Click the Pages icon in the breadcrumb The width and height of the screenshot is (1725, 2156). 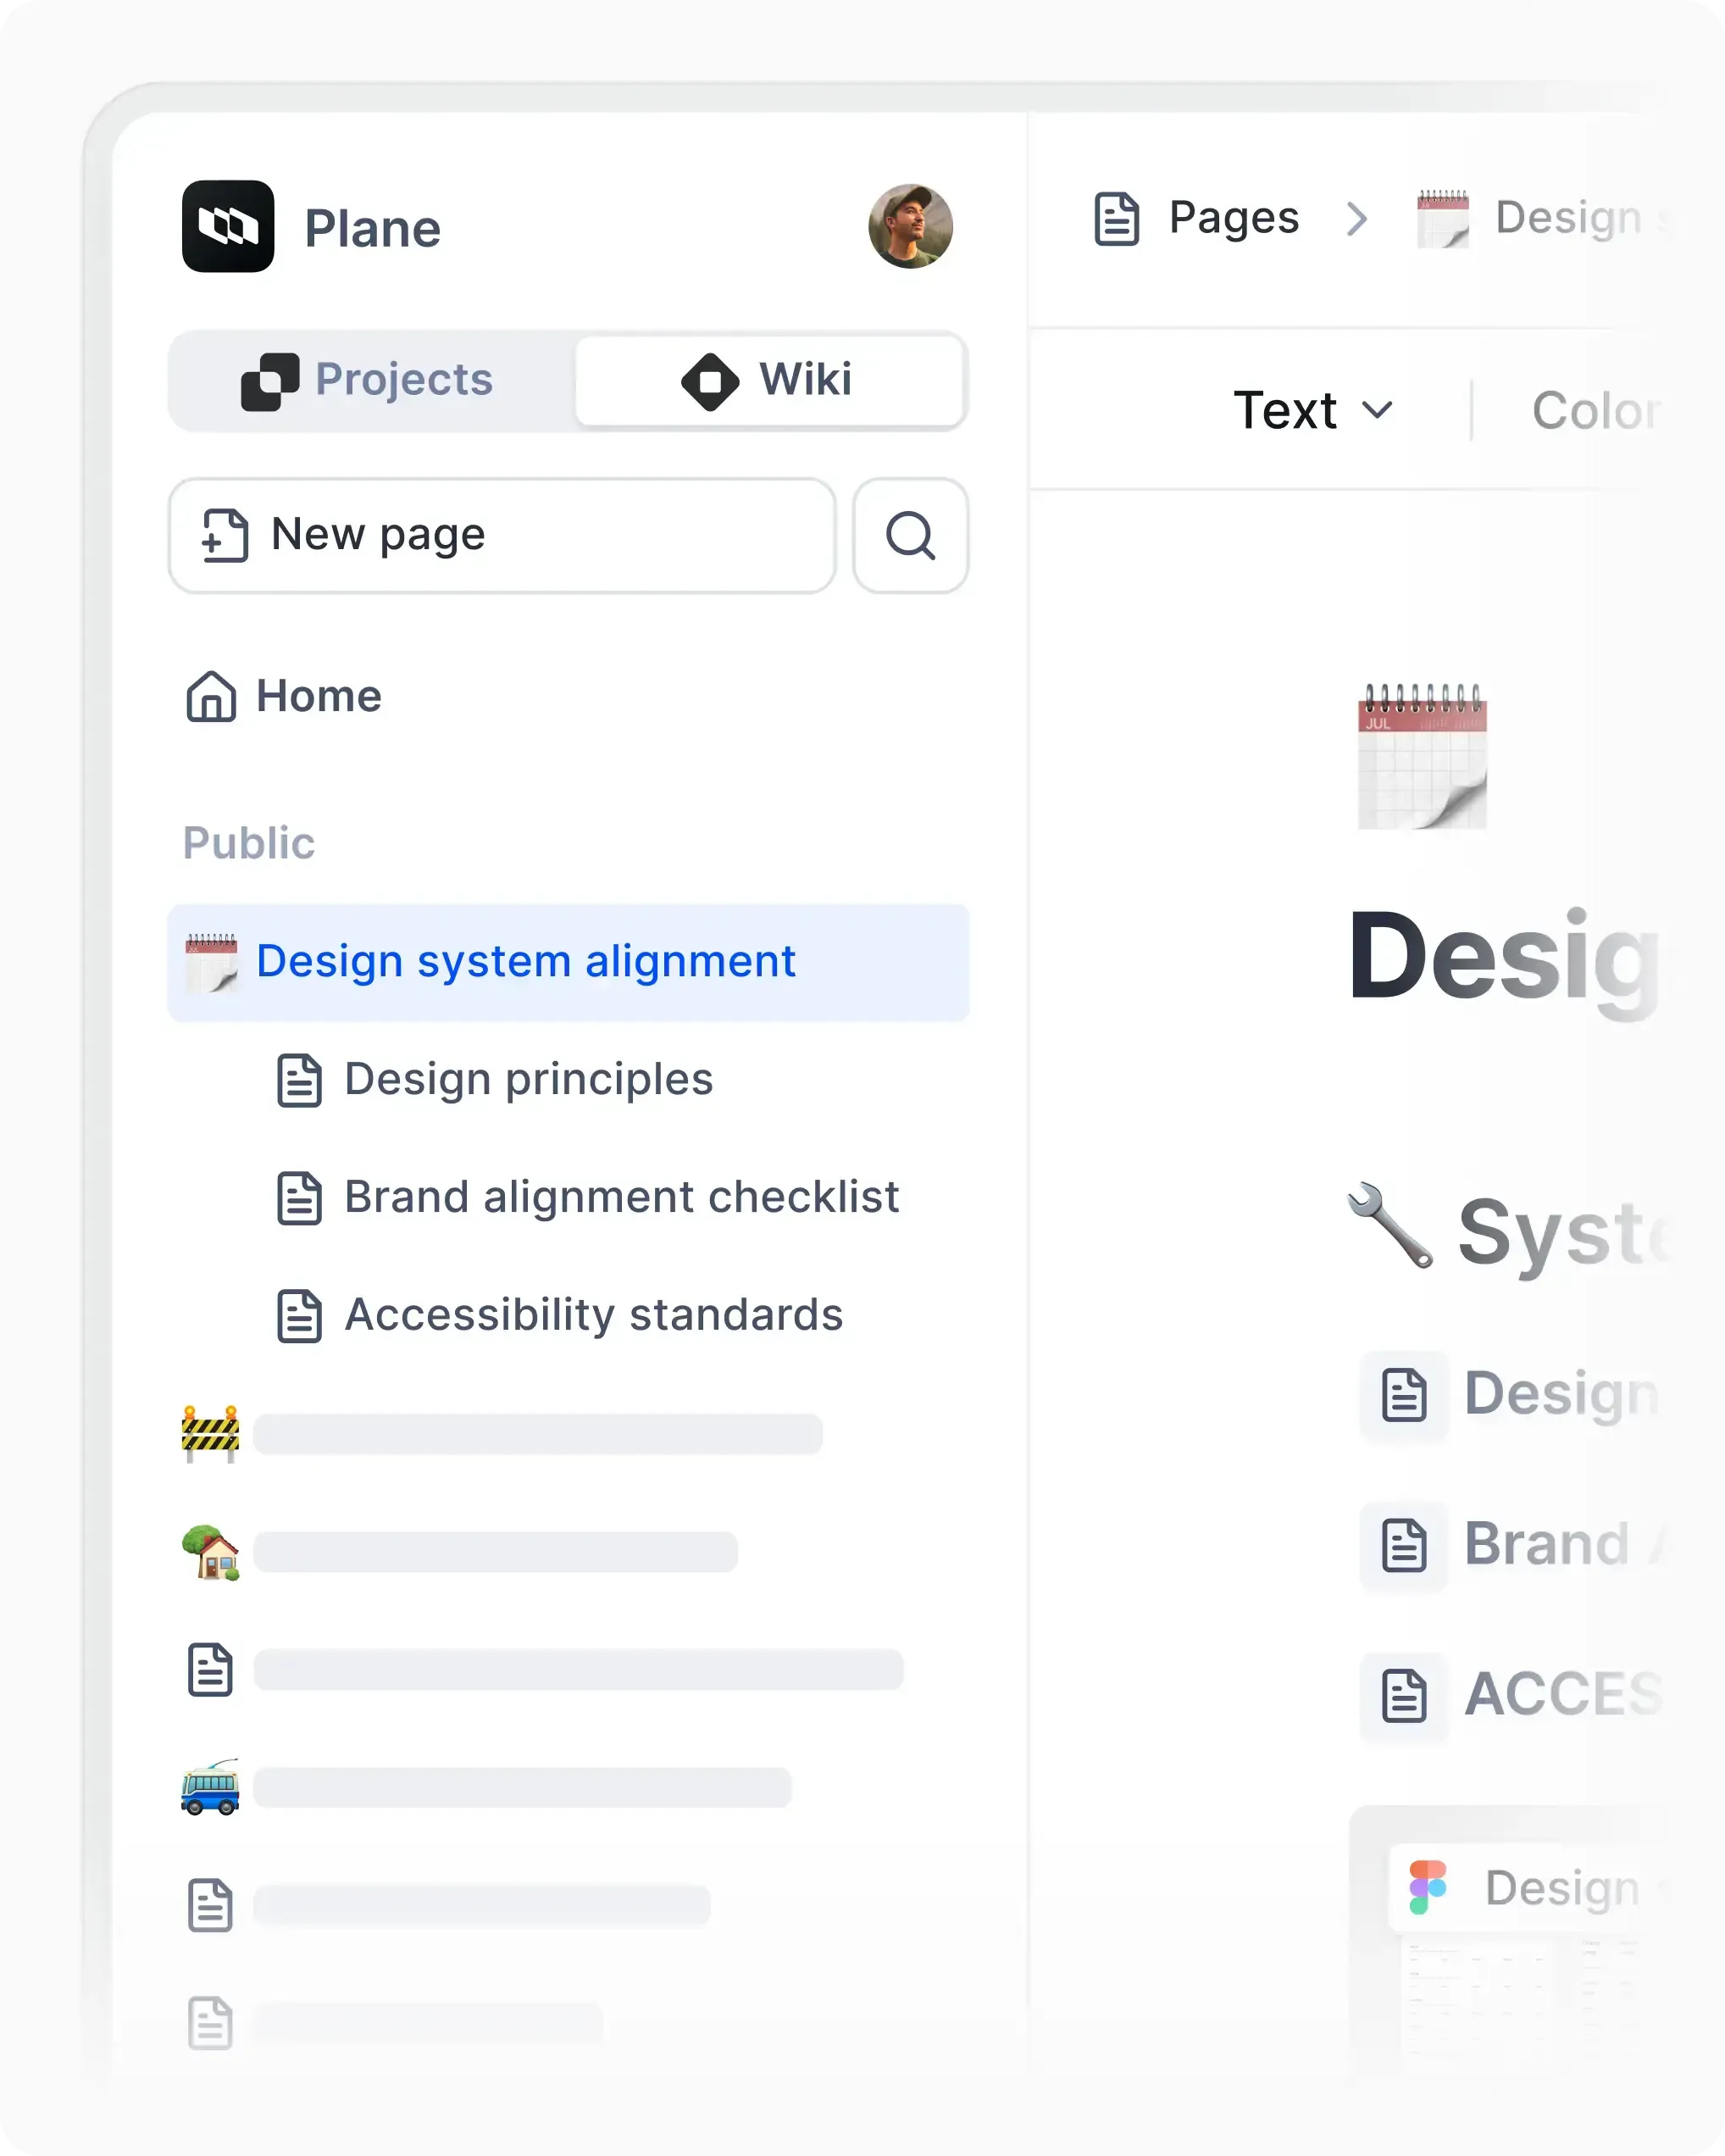(x=1118, y=218)
